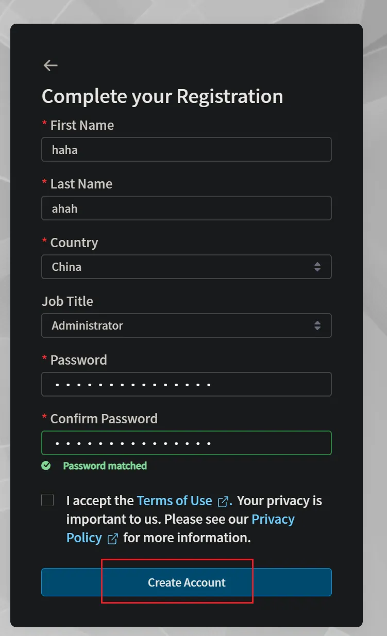Follow the Privacy Policy link
The image size is (387, 636).
pos(273,519)
